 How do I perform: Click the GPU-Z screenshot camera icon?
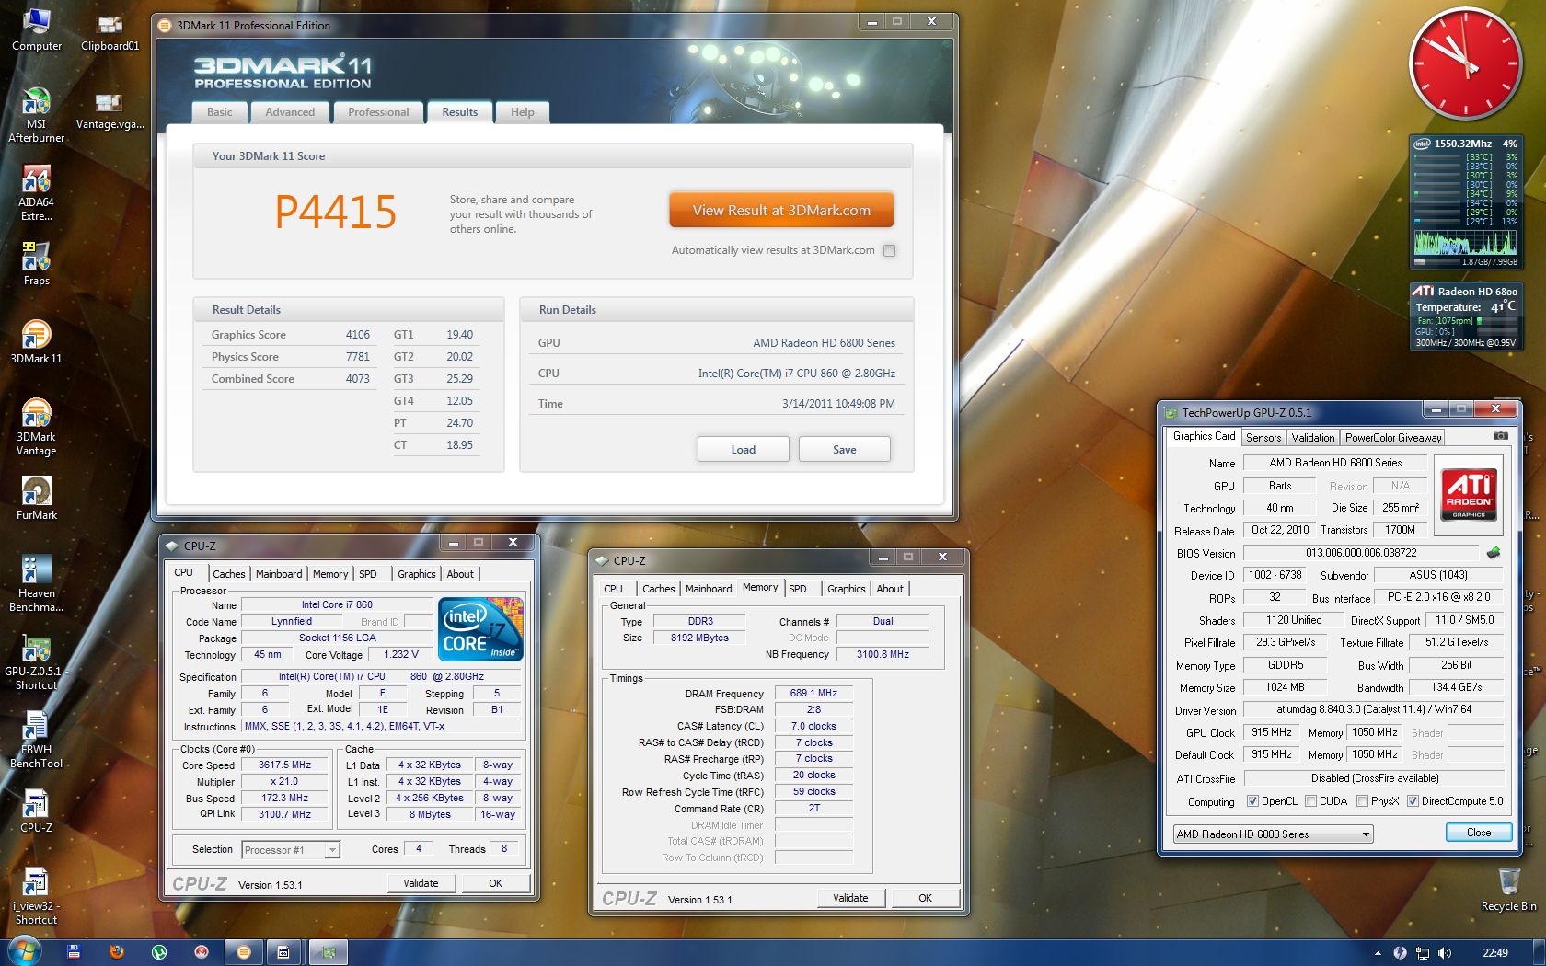[1500, 436]
